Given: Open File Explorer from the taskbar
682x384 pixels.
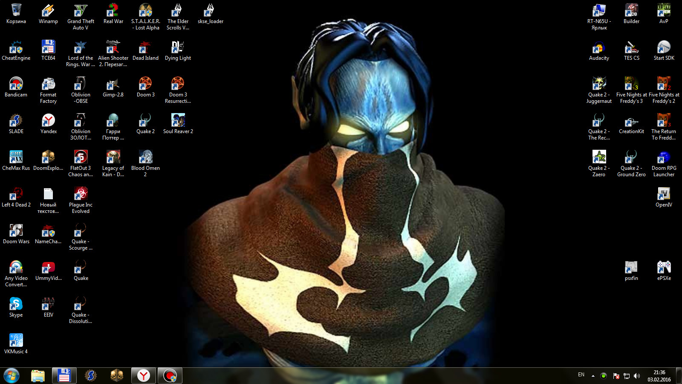Looking at the screenshot, I should point(38,376).
